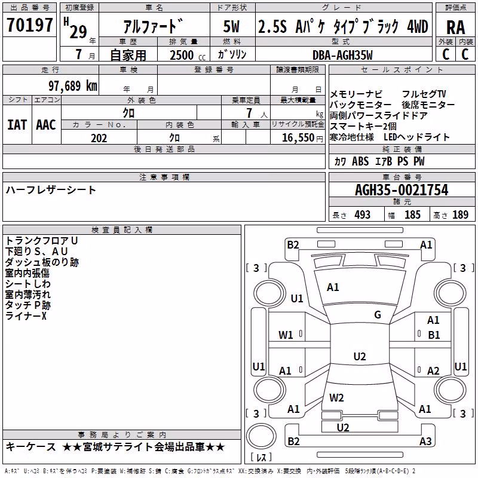Select exterior color value under 外装色
This screenshot has height=478, width=478.
128,113
